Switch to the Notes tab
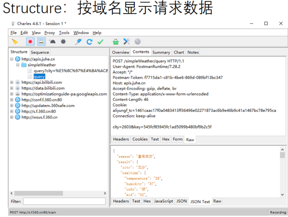The height and width of the screenshot is (217, 288). [193, 52]
